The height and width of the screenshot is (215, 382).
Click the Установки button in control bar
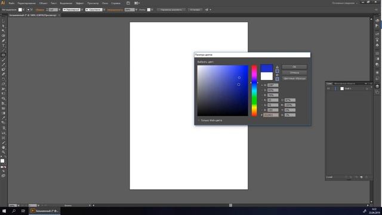pyautogui.click(x=195, y=10)
